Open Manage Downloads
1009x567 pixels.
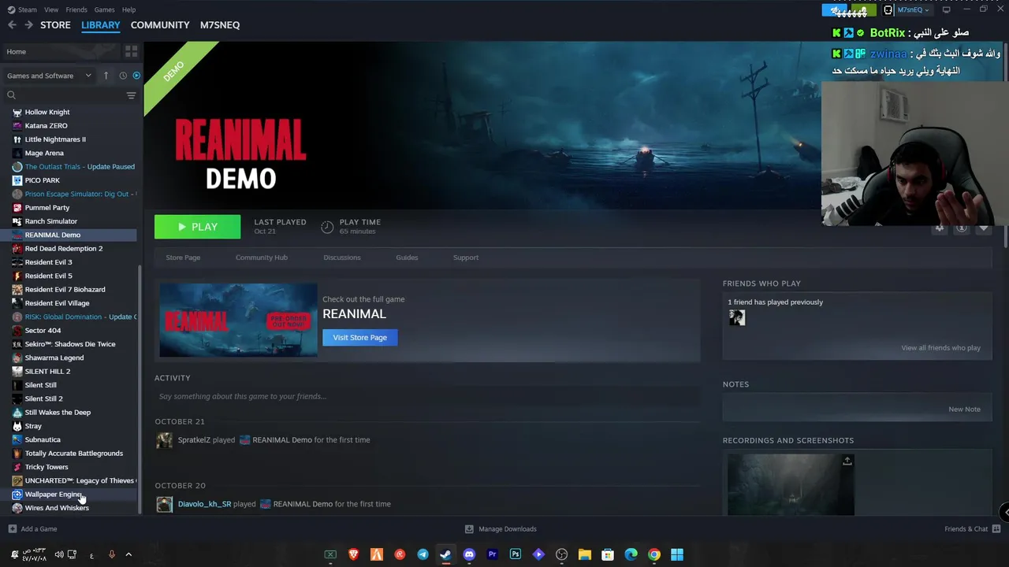click(501, 529)
